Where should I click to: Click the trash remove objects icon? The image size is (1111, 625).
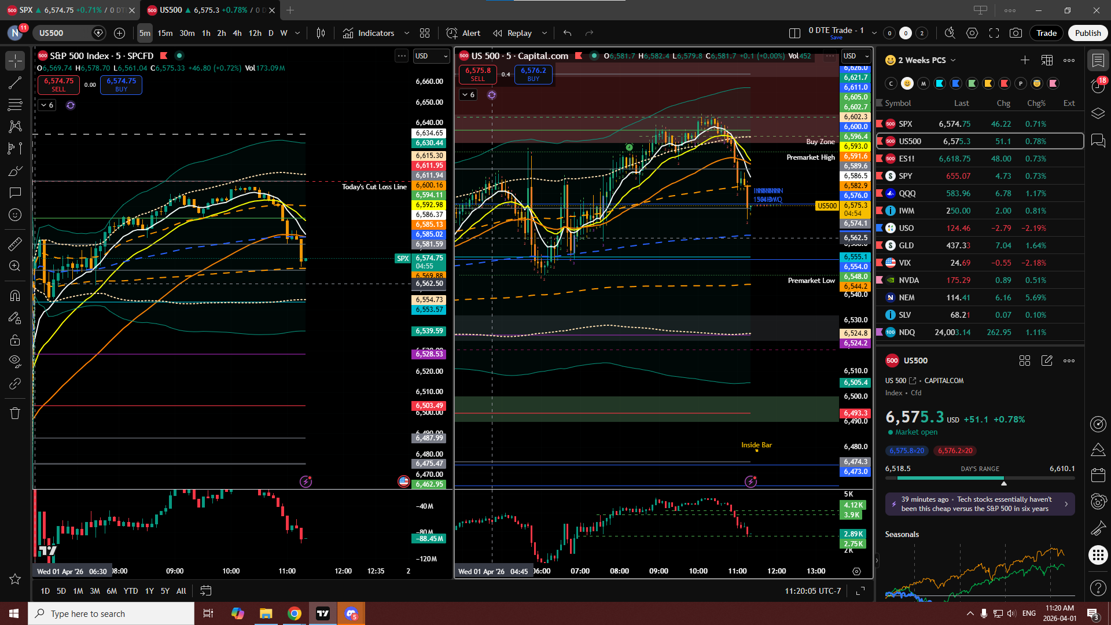pos(15,413)
